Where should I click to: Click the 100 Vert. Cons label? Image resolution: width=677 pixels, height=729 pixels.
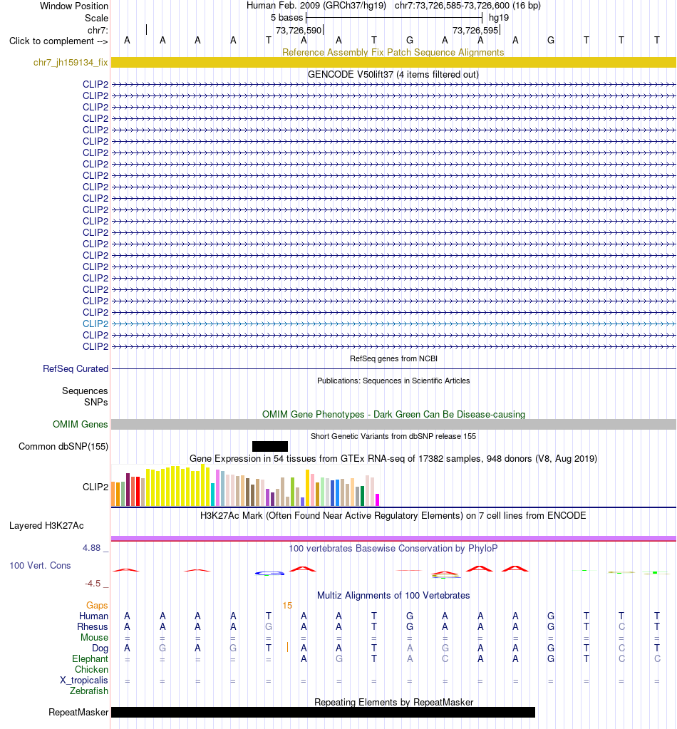click(x=40, y=565)
